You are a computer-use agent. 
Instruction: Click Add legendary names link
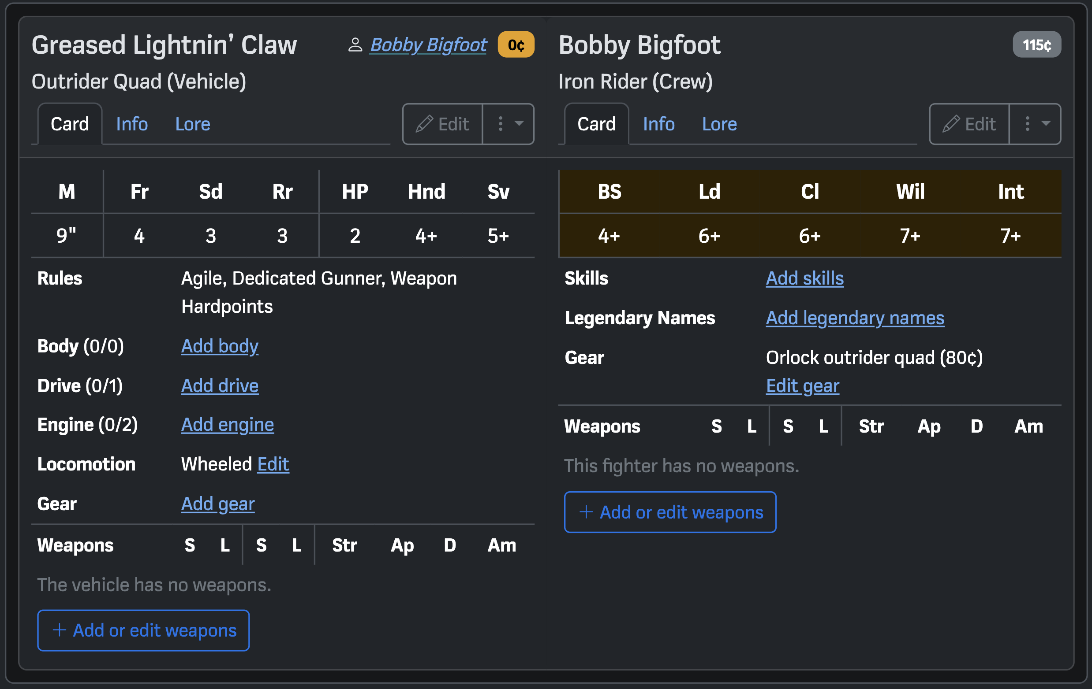855,318
